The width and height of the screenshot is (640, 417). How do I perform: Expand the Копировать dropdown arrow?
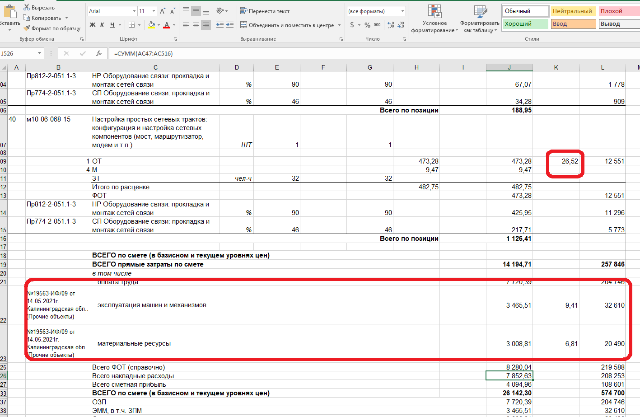pyautogui.click(x=66, y=18)
